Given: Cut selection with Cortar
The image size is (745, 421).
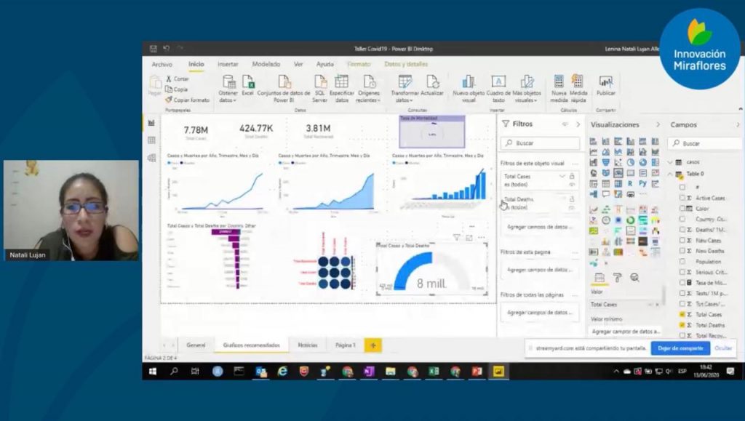Looking at the screenshot, I should tap(178, 79).
